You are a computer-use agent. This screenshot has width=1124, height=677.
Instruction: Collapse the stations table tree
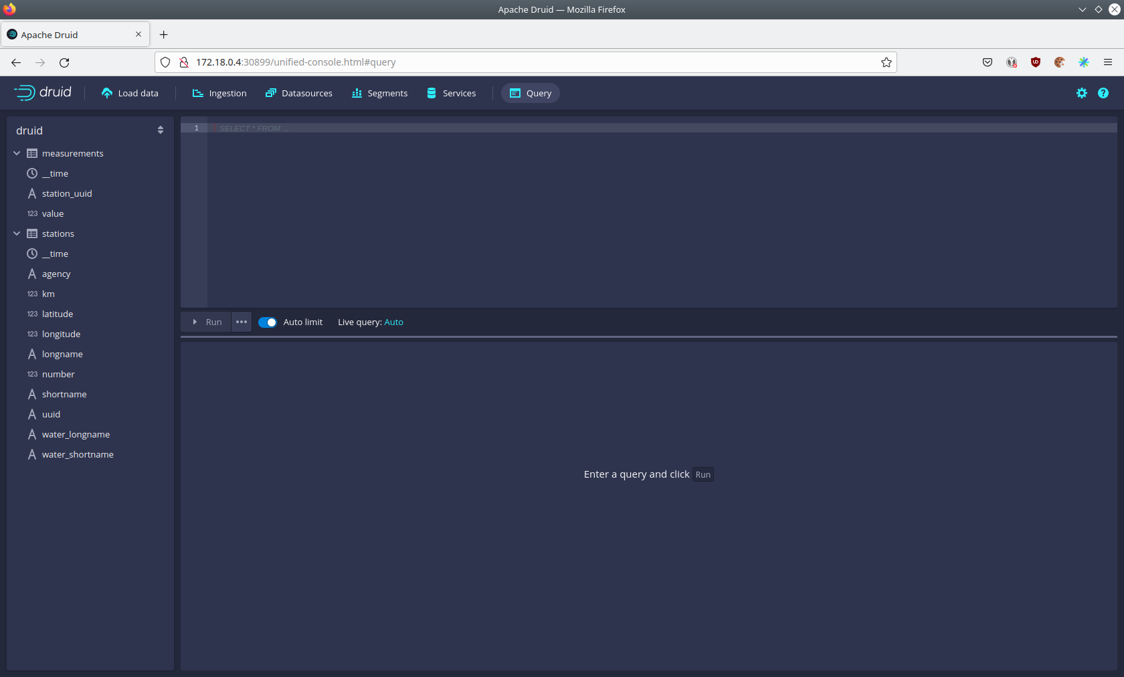pyautogui.click(x=17, y=233)
